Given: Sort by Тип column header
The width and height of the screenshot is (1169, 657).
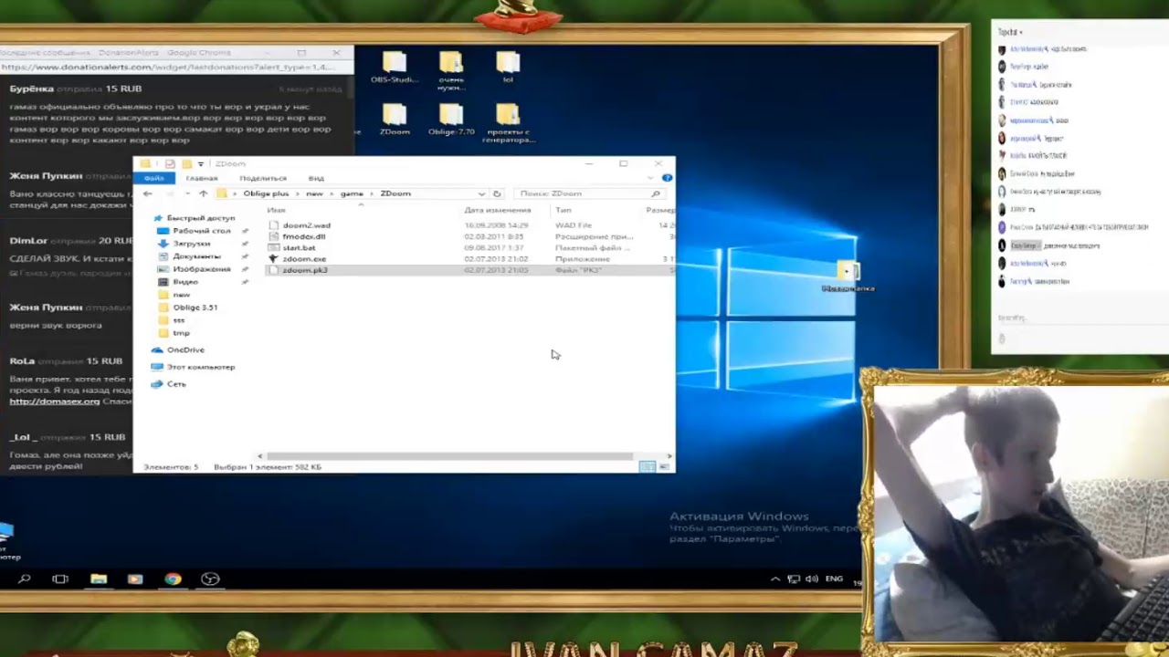Looking at the screenshot, I should pos(563,210).
